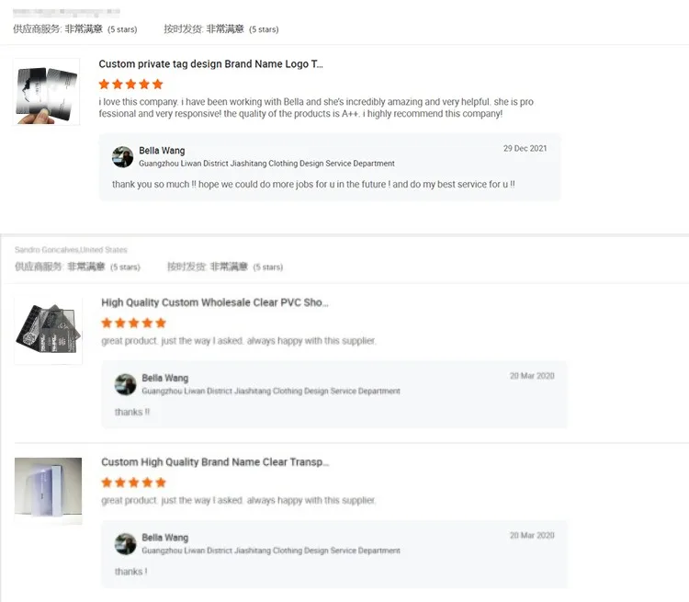Click the Bella Wang name in the 29 Dec 2021 reply
This screenshot has width=689, height=602.
[162, 151]
